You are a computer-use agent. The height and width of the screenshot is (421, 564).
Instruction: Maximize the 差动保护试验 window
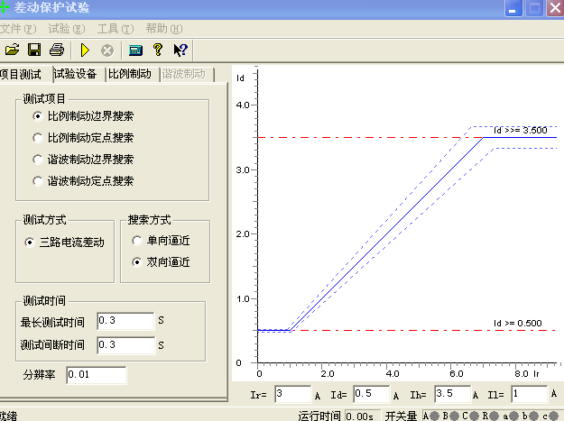pyautogui.click(x=534, y=8)
